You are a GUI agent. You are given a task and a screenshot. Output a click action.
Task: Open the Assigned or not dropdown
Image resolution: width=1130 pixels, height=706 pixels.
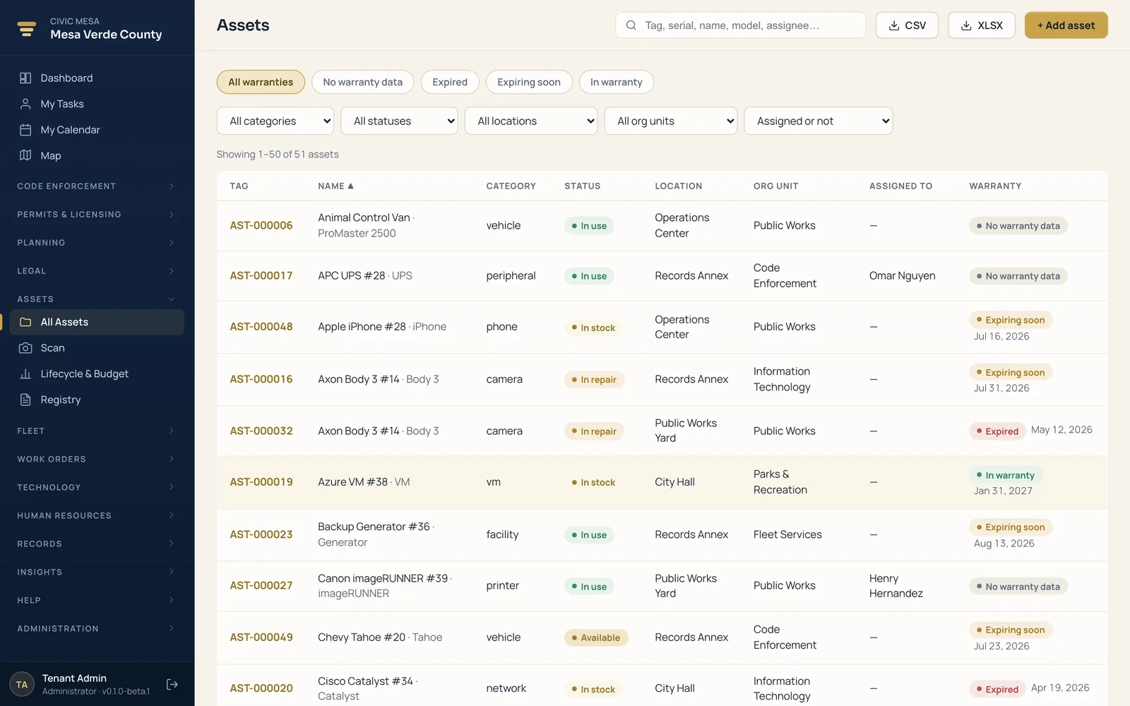[x=818, y=121]
